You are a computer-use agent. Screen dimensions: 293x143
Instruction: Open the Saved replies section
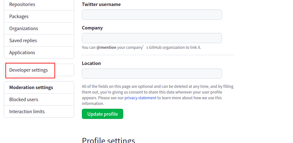(23, 41)
